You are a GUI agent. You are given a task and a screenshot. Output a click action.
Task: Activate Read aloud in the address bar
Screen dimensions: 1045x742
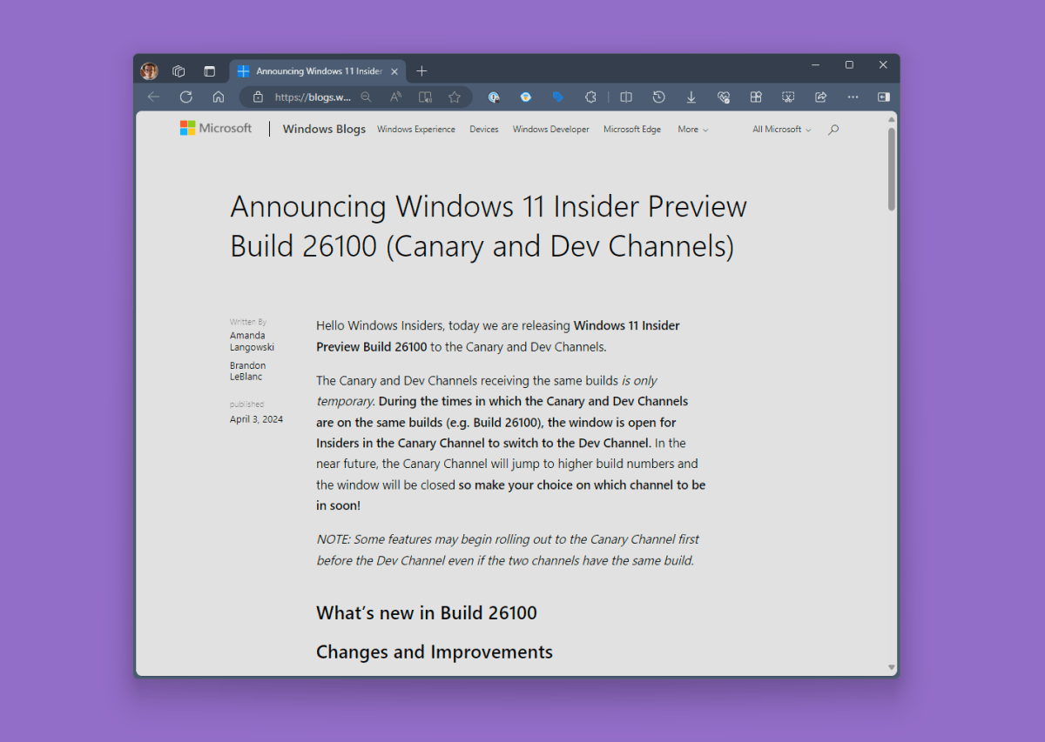[x=395, y=97]
